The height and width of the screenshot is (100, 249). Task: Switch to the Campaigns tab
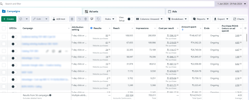[x=41, y=11]
